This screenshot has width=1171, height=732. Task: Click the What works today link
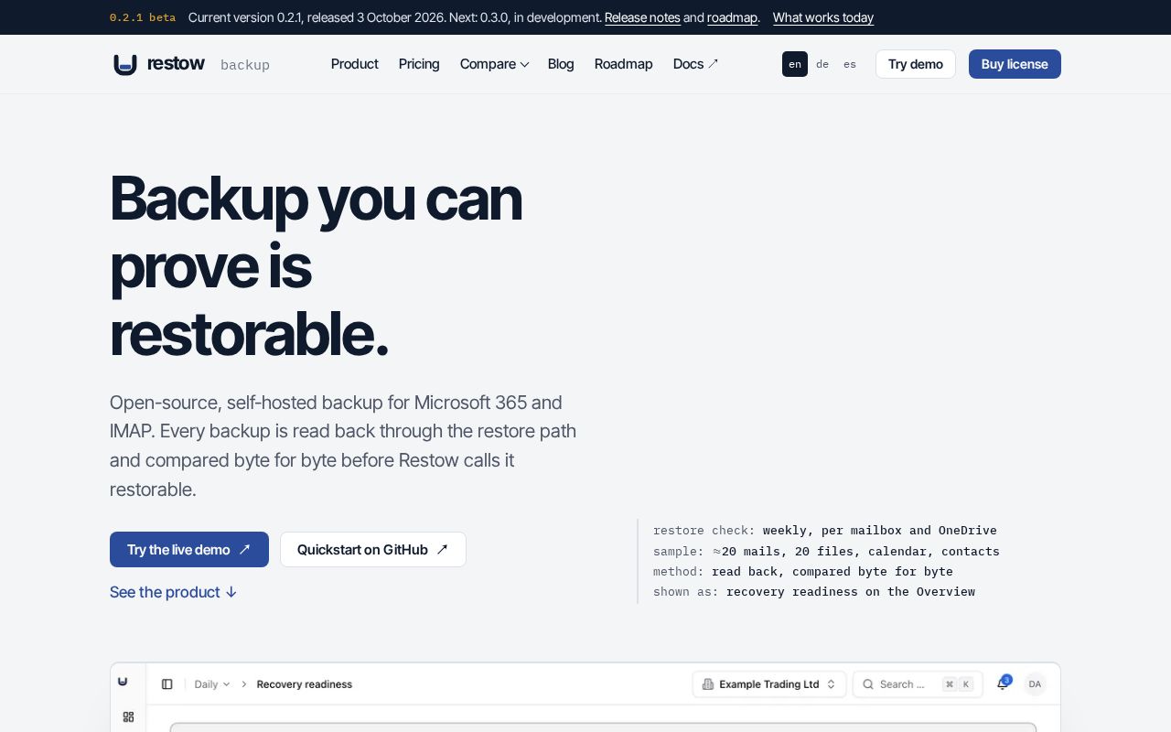click(x=823, y=17)
